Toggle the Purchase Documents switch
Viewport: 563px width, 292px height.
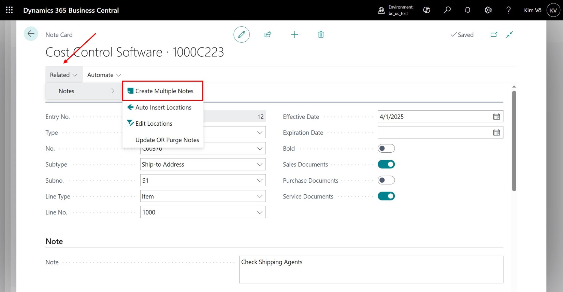click(x=386, y=180)
